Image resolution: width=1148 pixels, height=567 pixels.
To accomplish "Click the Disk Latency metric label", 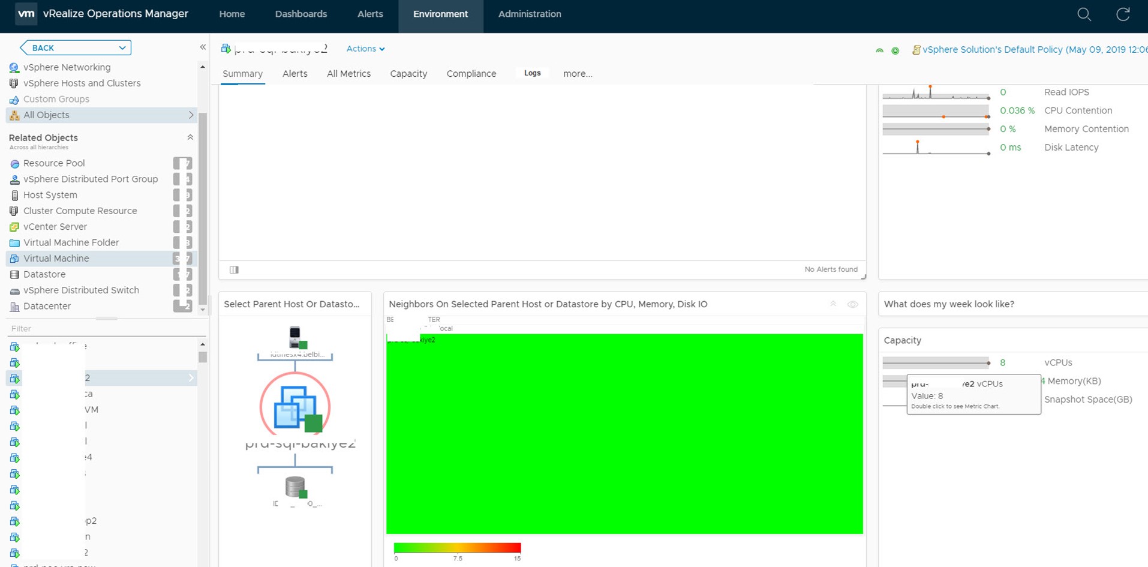I will [1071, 148].
